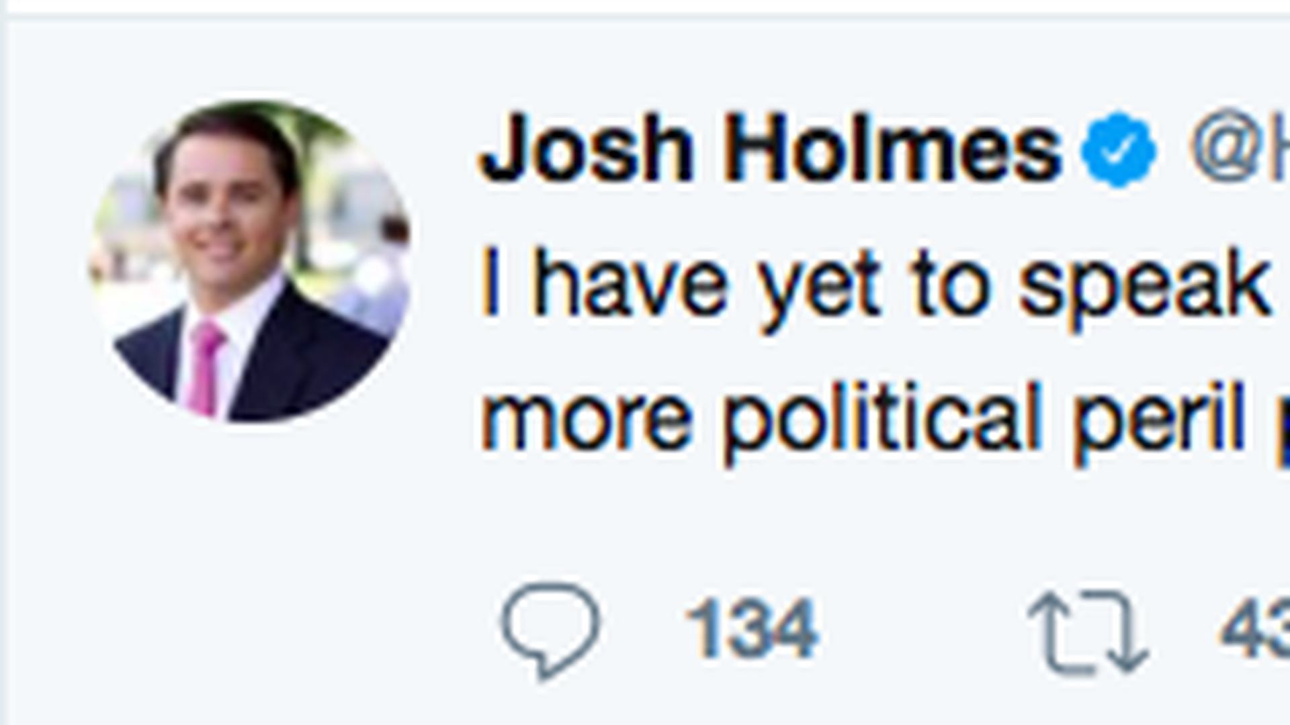Click the reply speech bubble icon

[550, 627]
